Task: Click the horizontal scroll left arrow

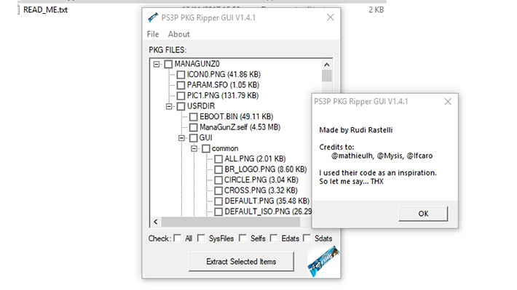Action: pos(156,222)
